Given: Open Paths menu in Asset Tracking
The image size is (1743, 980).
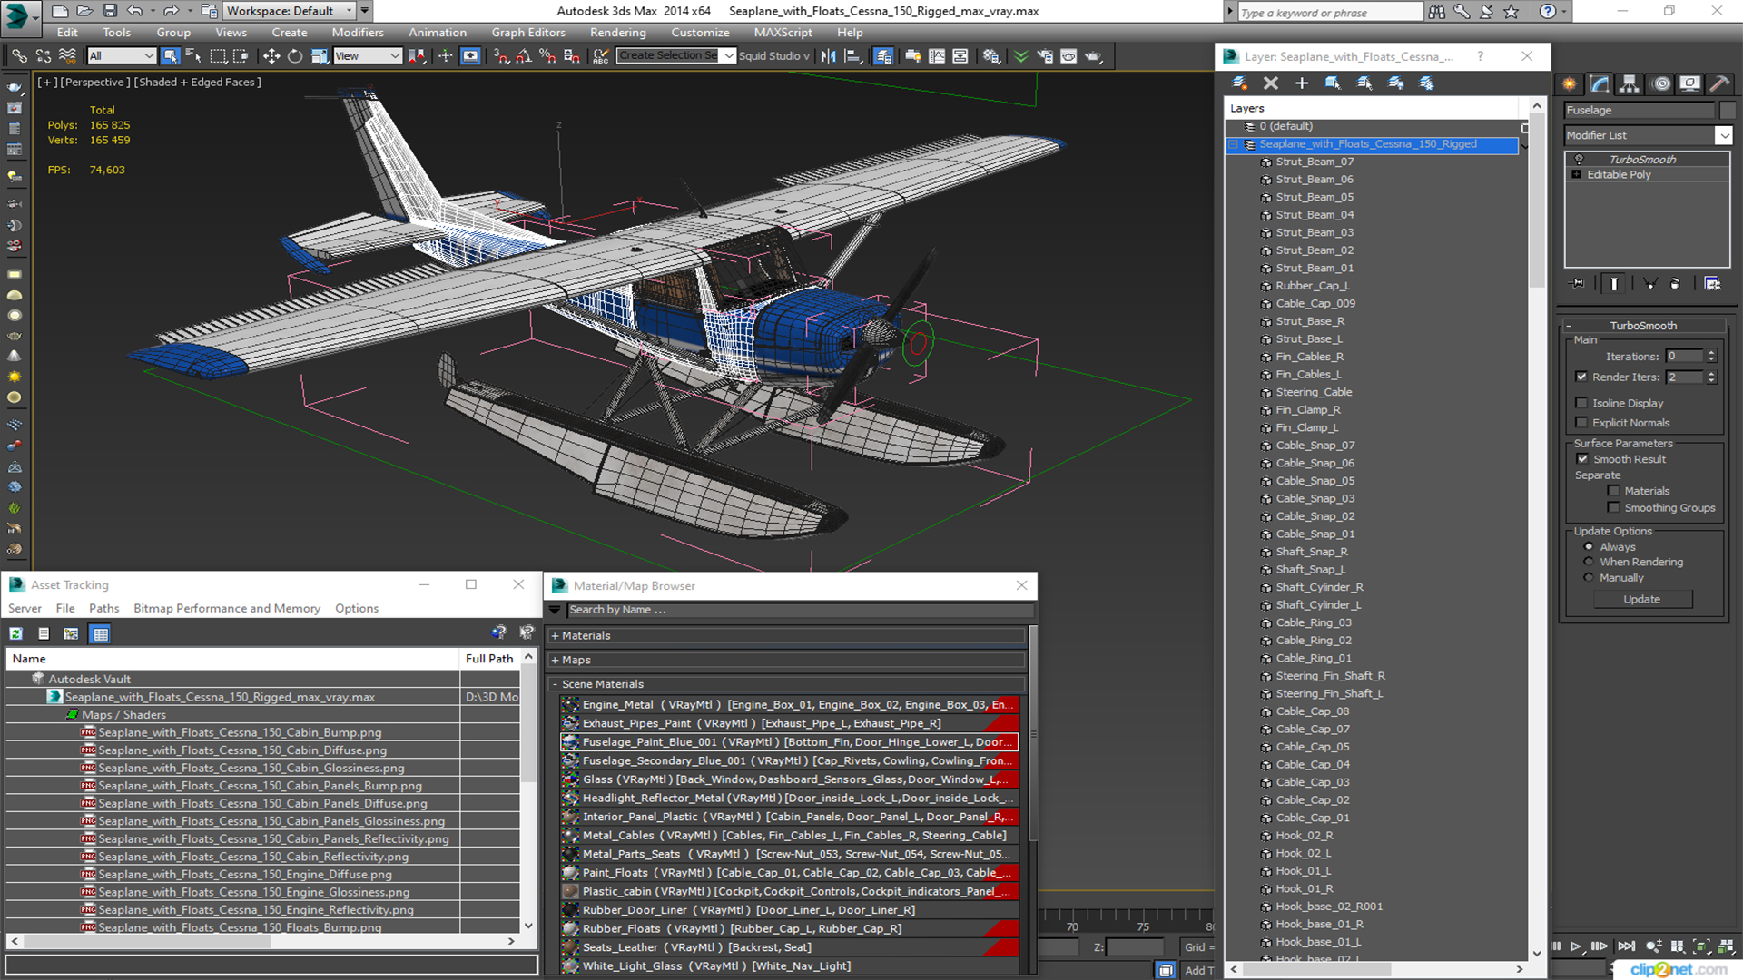Looking at the screenshot, I should tap(104, 609).
